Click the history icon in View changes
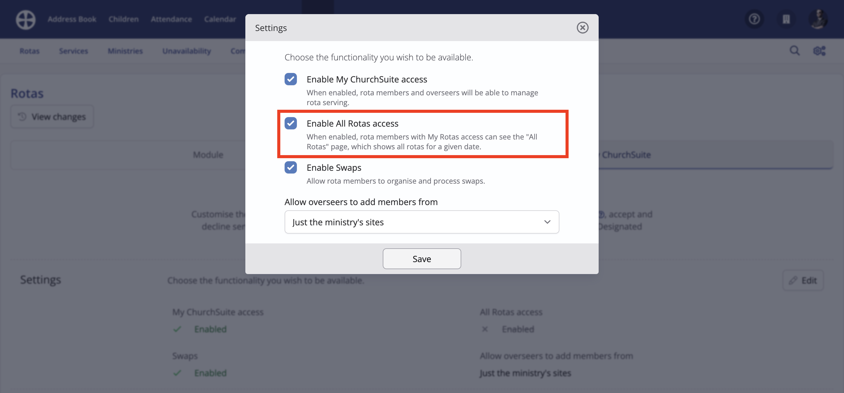 (x=22, y=116)
